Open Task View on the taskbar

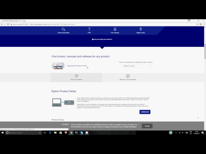click(x=45, y=133)
